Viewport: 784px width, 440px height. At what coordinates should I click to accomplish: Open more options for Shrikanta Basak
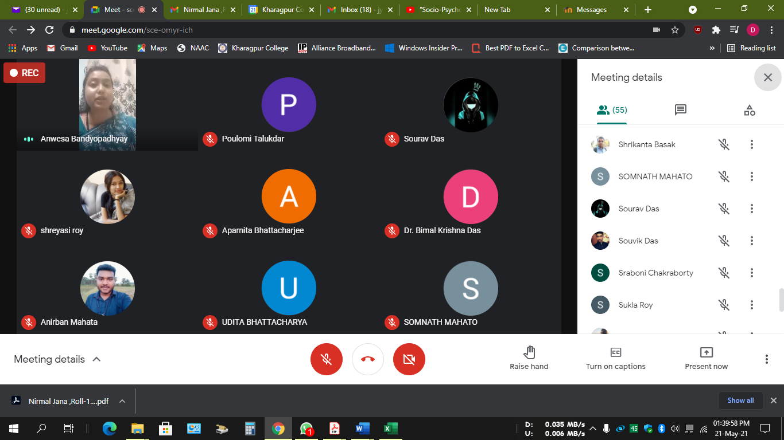click(752, 144)
